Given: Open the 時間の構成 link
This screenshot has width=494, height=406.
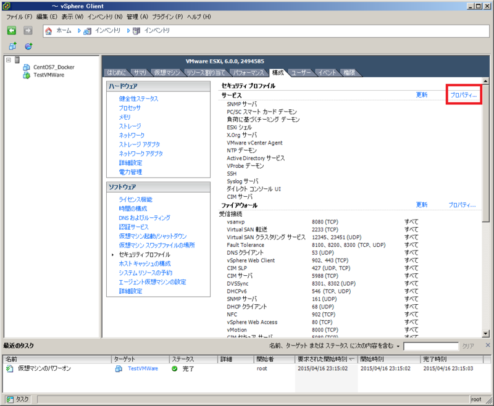Looking at the screenshot, I should (133, 209).
